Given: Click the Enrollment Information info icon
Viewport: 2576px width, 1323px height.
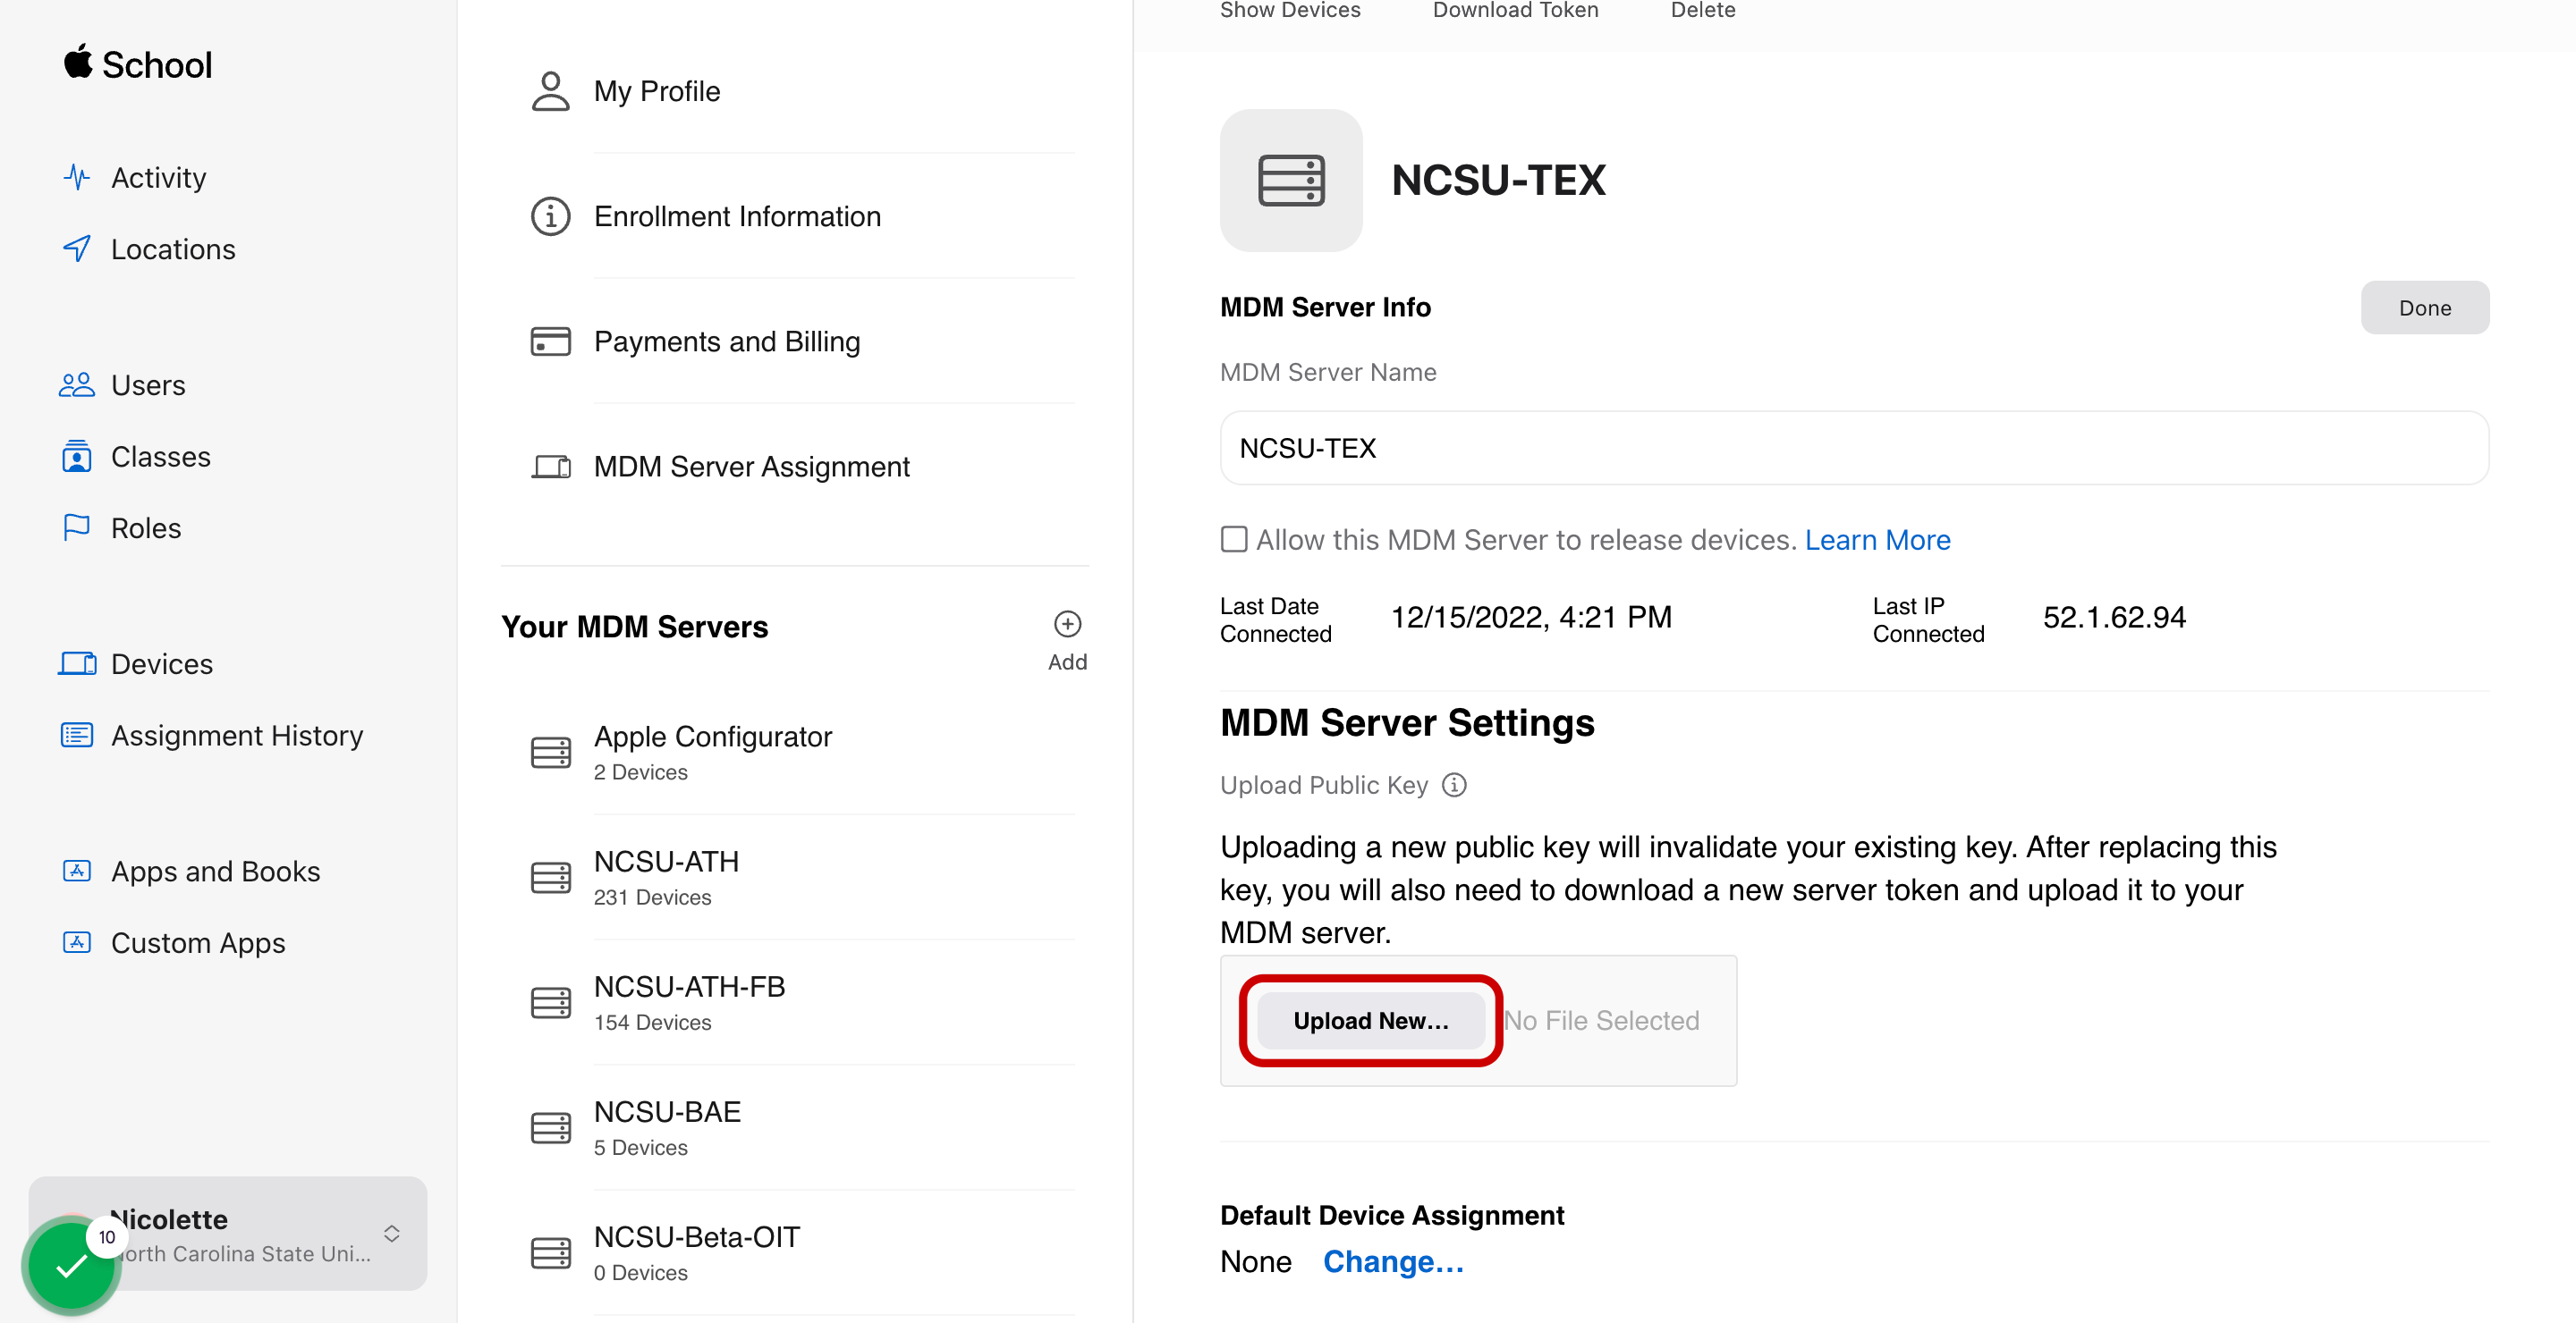Looking at the screenshot, I should point(550,215).
